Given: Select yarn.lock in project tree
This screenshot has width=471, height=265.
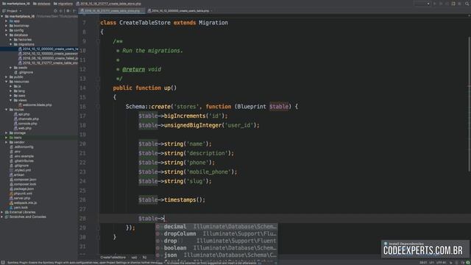Looking at the screenshot, I should pyautogui.click(x=18, y=208).
